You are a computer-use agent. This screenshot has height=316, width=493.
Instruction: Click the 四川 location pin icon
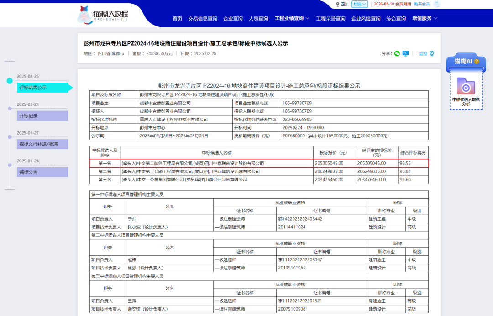pos(338,4)
